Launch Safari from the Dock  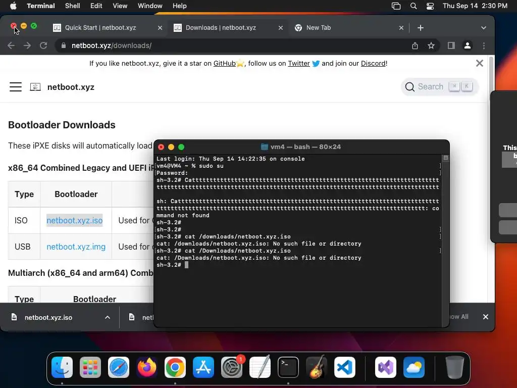tap(118, 367)
